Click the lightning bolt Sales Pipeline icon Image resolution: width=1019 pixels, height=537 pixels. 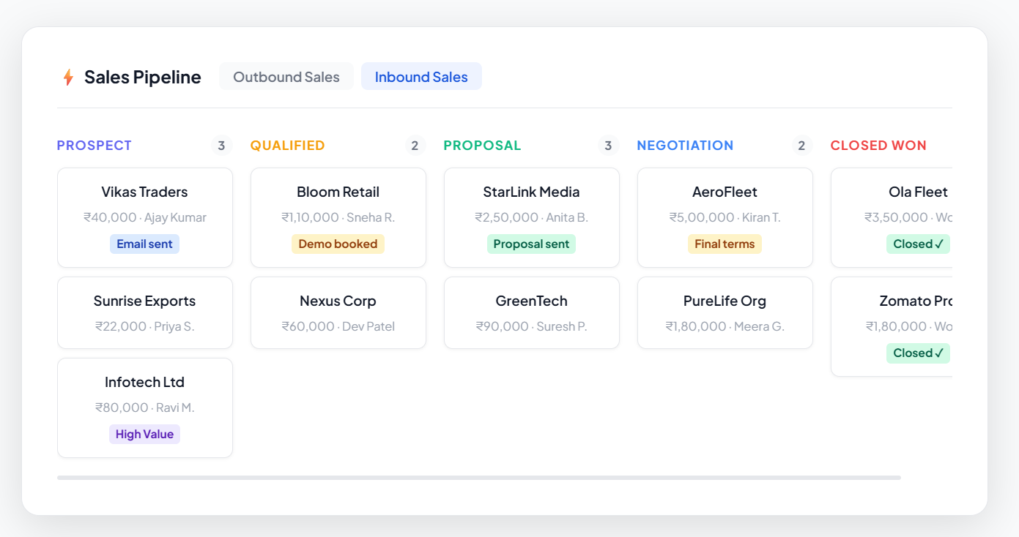pos(68,77)
